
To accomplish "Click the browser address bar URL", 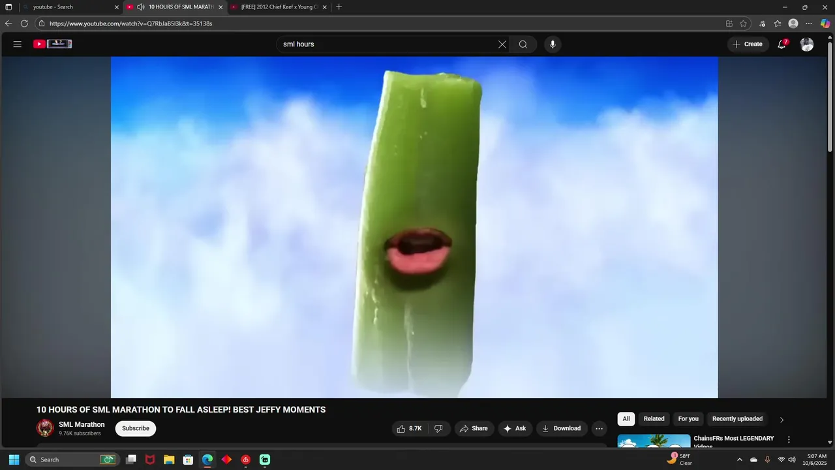I will [x=130, y=23].
